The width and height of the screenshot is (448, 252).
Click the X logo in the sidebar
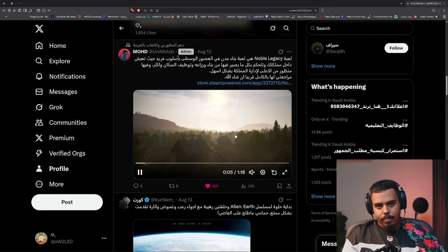(x=39, y=29)
